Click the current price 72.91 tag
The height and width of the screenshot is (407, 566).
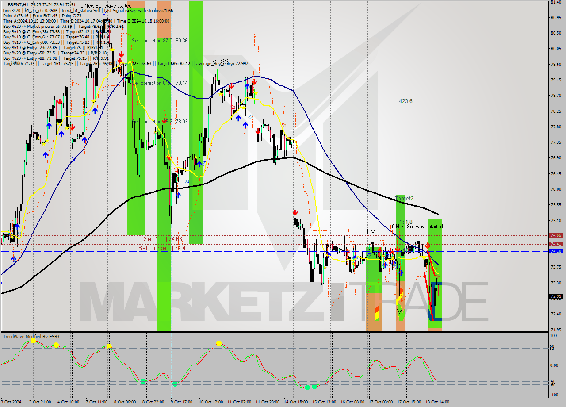tap(556, 296)
